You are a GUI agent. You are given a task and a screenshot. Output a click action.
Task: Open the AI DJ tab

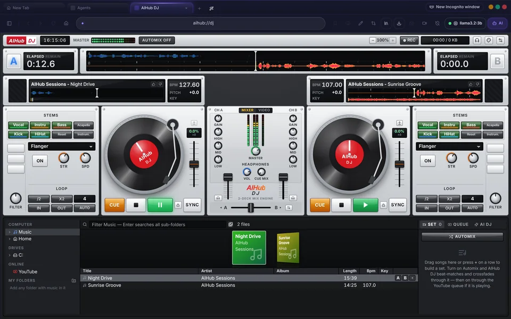point(483,224)
